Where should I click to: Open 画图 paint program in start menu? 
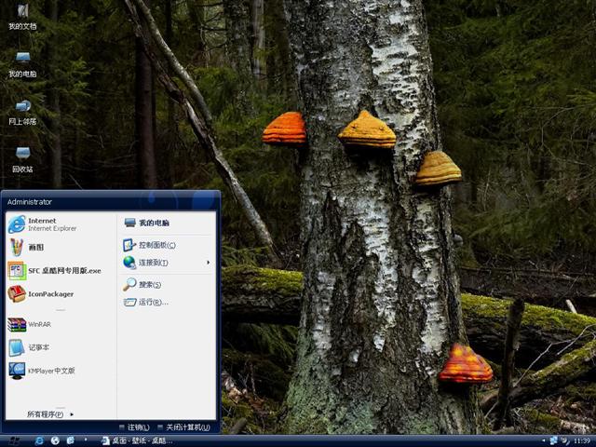[61, 248]
